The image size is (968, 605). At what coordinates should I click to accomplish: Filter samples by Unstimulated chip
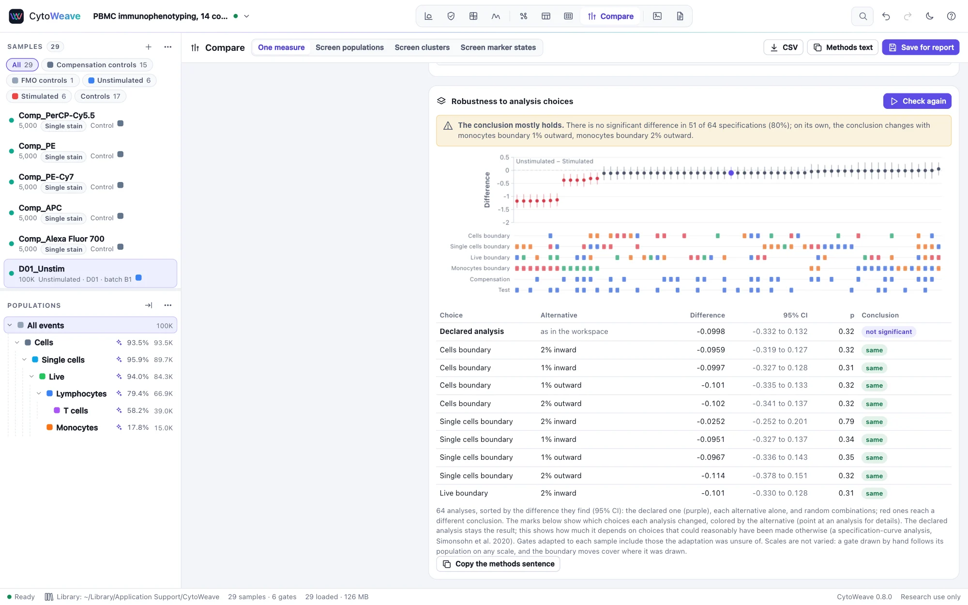click(x=119, y=80)
